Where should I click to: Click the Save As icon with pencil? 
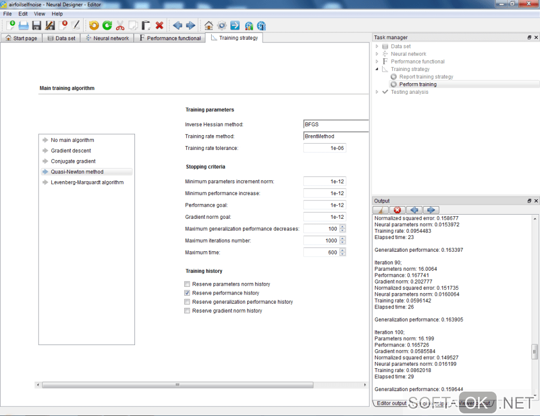click(x=50, y=25)
